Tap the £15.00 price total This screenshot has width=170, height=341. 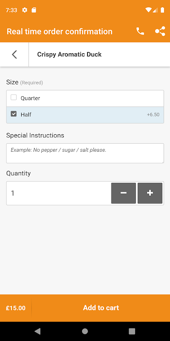click(16, 308)
